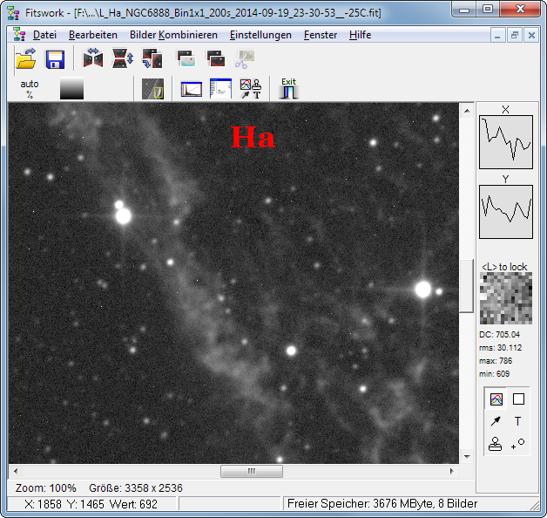547x518 pixels.
Task: Open the Bilder Kombinieren menu
Action: pyautogui.click(x=174, y=35)
